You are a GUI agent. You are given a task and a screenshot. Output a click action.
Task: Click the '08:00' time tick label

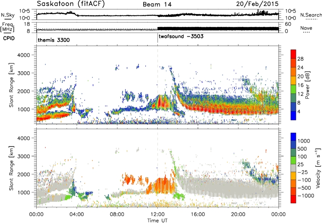coord(117,215)
